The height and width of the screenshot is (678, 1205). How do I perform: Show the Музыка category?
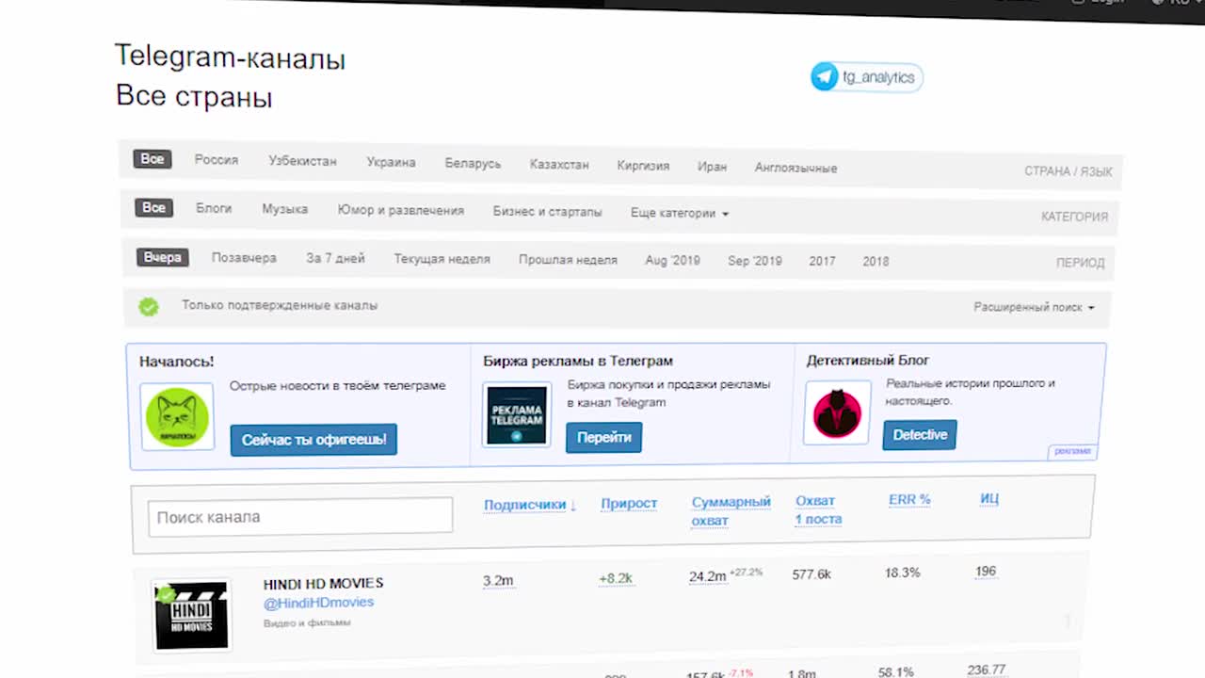click(x=284, y=209)
